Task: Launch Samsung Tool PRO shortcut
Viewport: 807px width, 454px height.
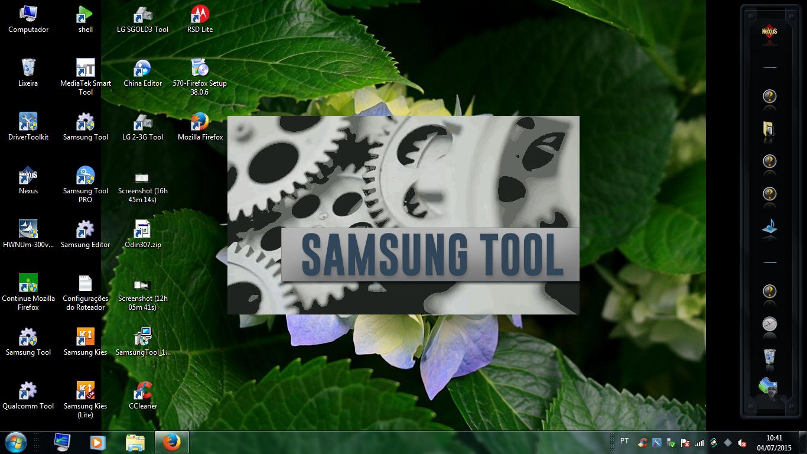Action: pos(86,184)
